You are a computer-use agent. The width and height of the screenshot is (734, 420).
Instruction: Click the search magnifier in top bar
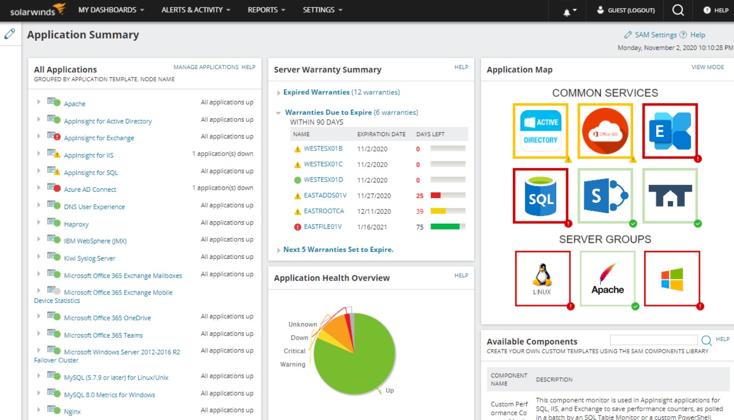pos(678,10)
